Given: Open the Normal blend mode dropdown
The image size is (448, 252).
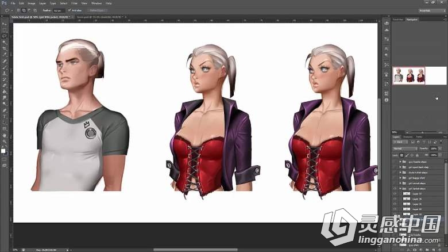Looking at the screenshot, I should (x=405, y=148).
